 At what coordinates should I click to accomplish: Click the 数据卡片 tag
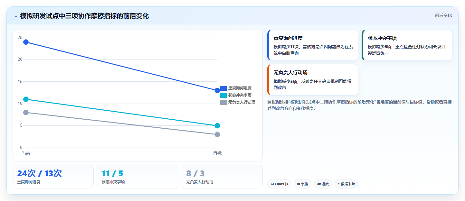(346, 184)
